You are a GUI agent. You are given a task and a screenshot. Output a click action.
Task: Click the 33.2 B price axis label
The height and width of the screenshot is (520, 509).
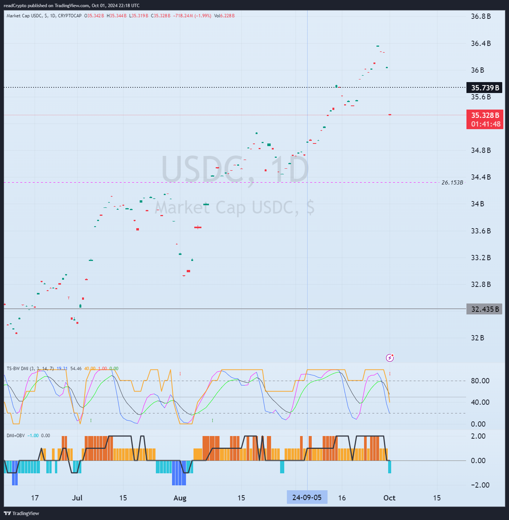pyautogui.click(x=481, y=258)
